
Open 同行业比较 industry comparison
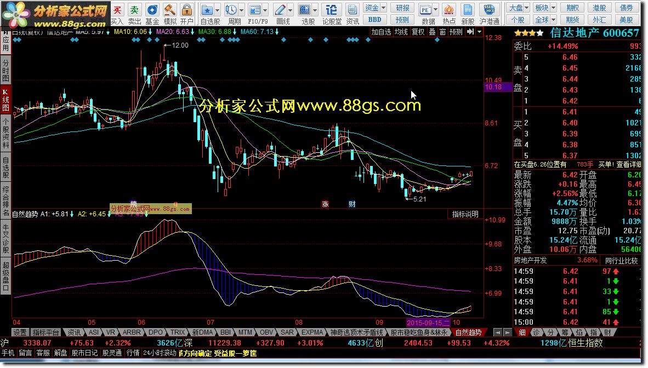click(622, 261)
